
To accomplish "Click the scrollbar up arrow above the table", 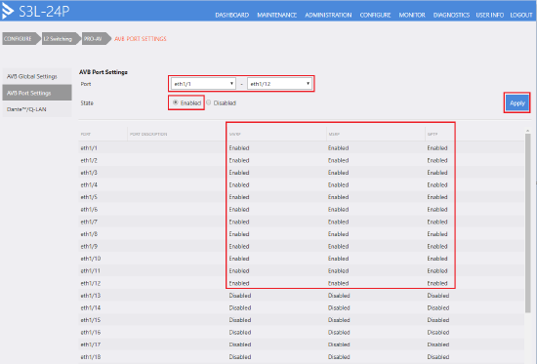I will (528, 131).
